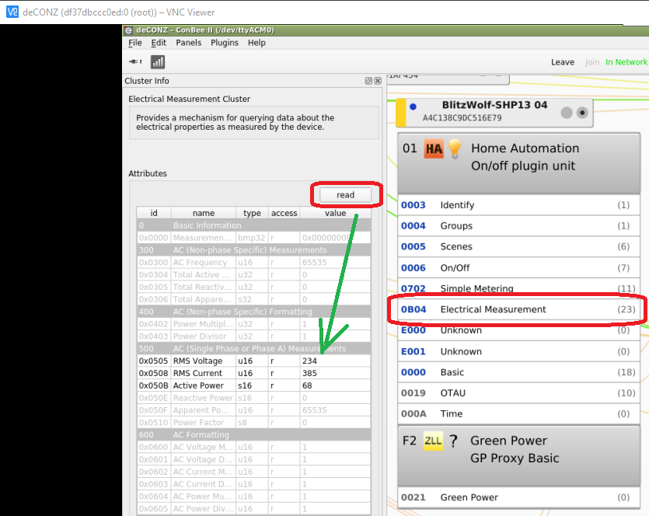Select the 0003 Identify cluster

coord(518,205)
